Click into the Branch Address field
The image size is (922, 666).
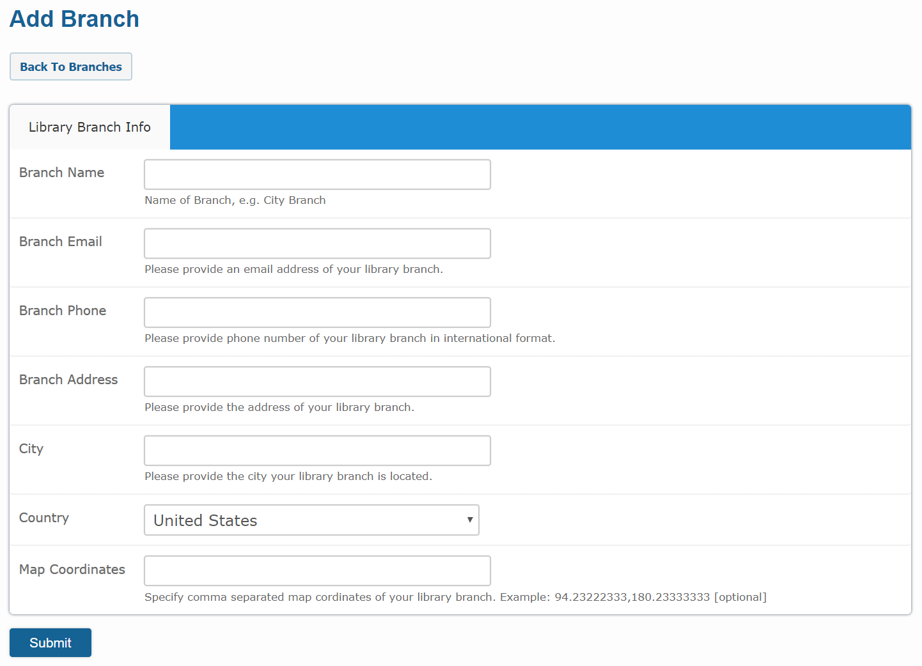click(317, 382)
